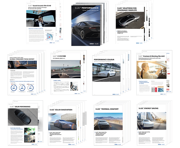Click the businessman photo in Sound Acoustic brochure
Viewport: 180px width, 148px height.
tap(41, 19)
